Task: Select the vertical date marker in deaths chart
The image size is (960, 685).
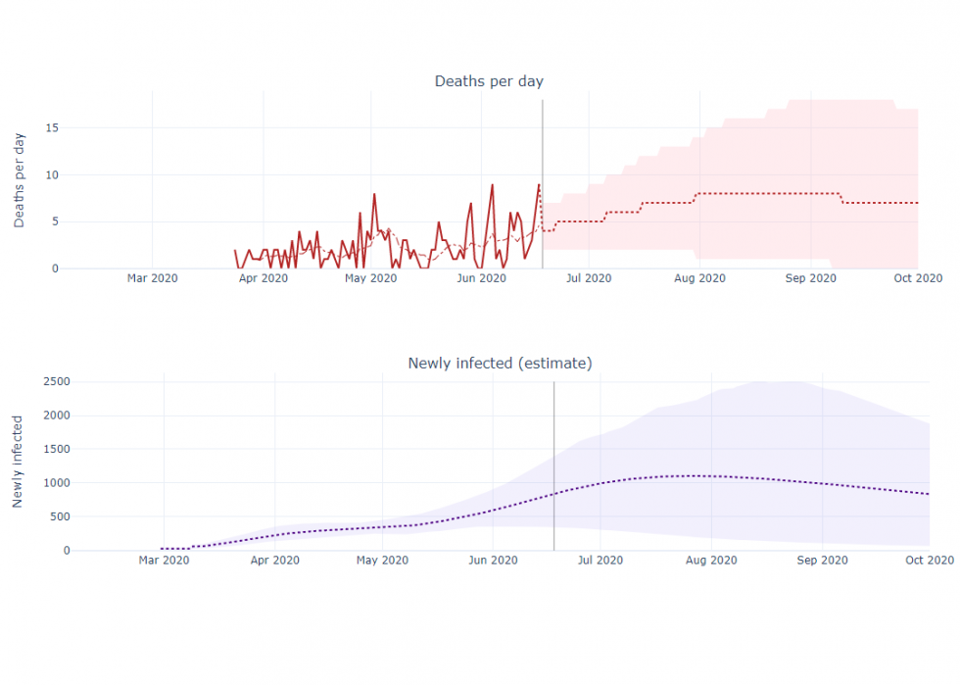Action: click(543, 147)
